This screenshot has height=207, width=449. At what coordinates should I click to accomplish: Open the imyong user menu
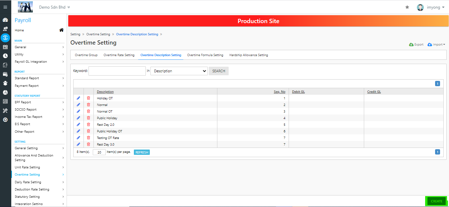[x=431, y=7]
